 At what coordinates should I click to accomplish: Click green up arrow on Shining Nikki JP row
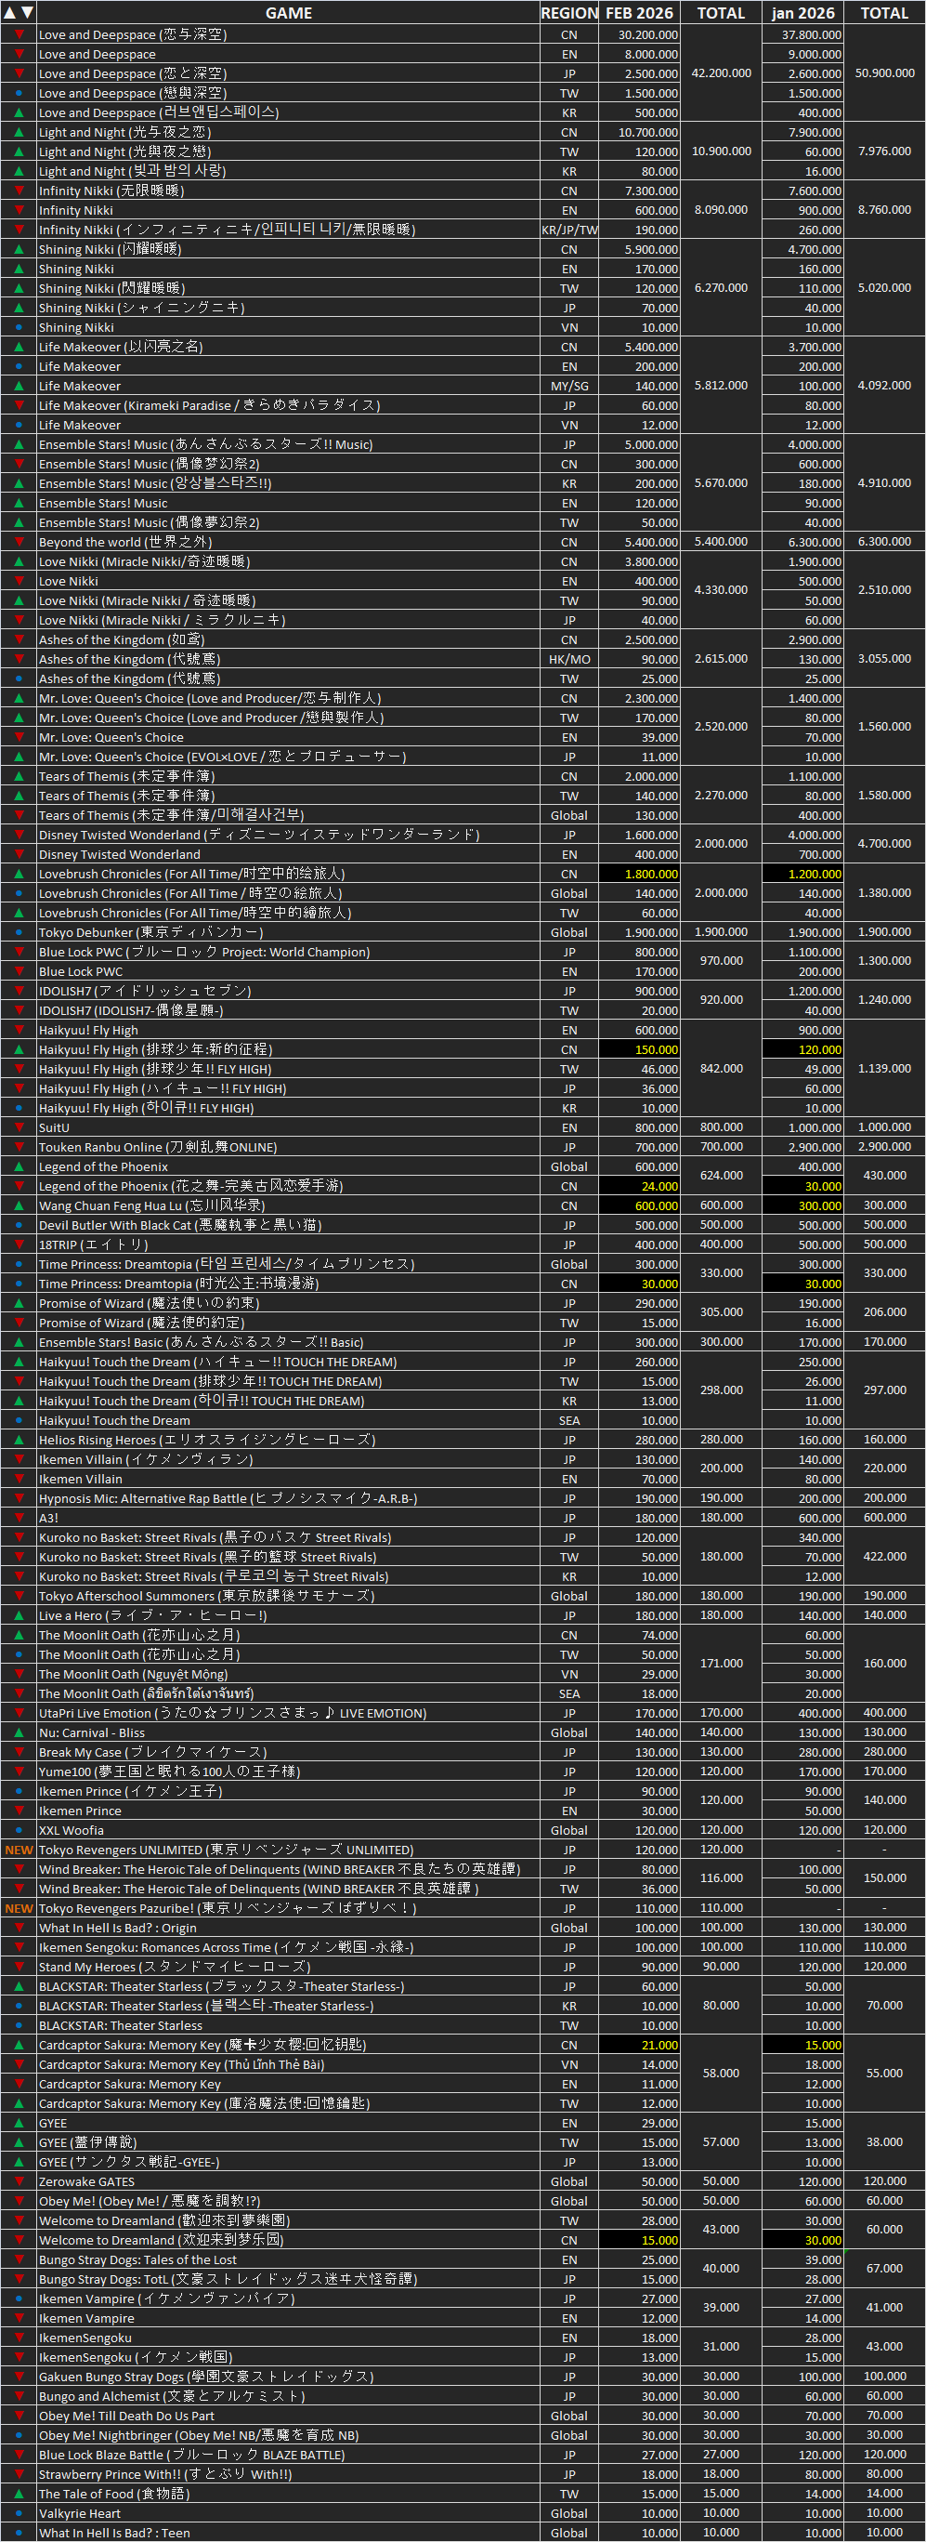click(19, 308)
